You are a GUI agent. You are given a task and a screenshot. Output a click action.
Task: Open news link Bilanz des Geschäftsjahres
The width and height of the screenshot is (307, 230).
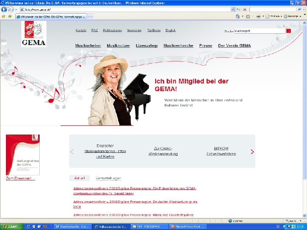click(x=133, y=215)
